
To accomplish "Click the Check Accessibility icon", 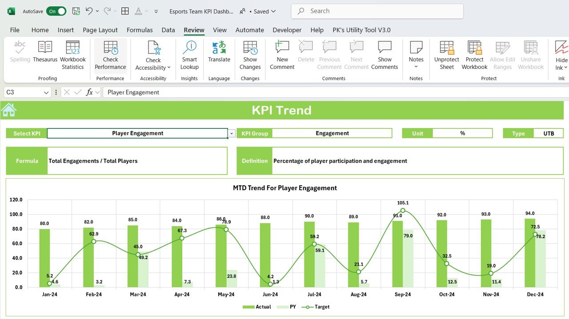I will pyautogui.click(x=153, y=47).
